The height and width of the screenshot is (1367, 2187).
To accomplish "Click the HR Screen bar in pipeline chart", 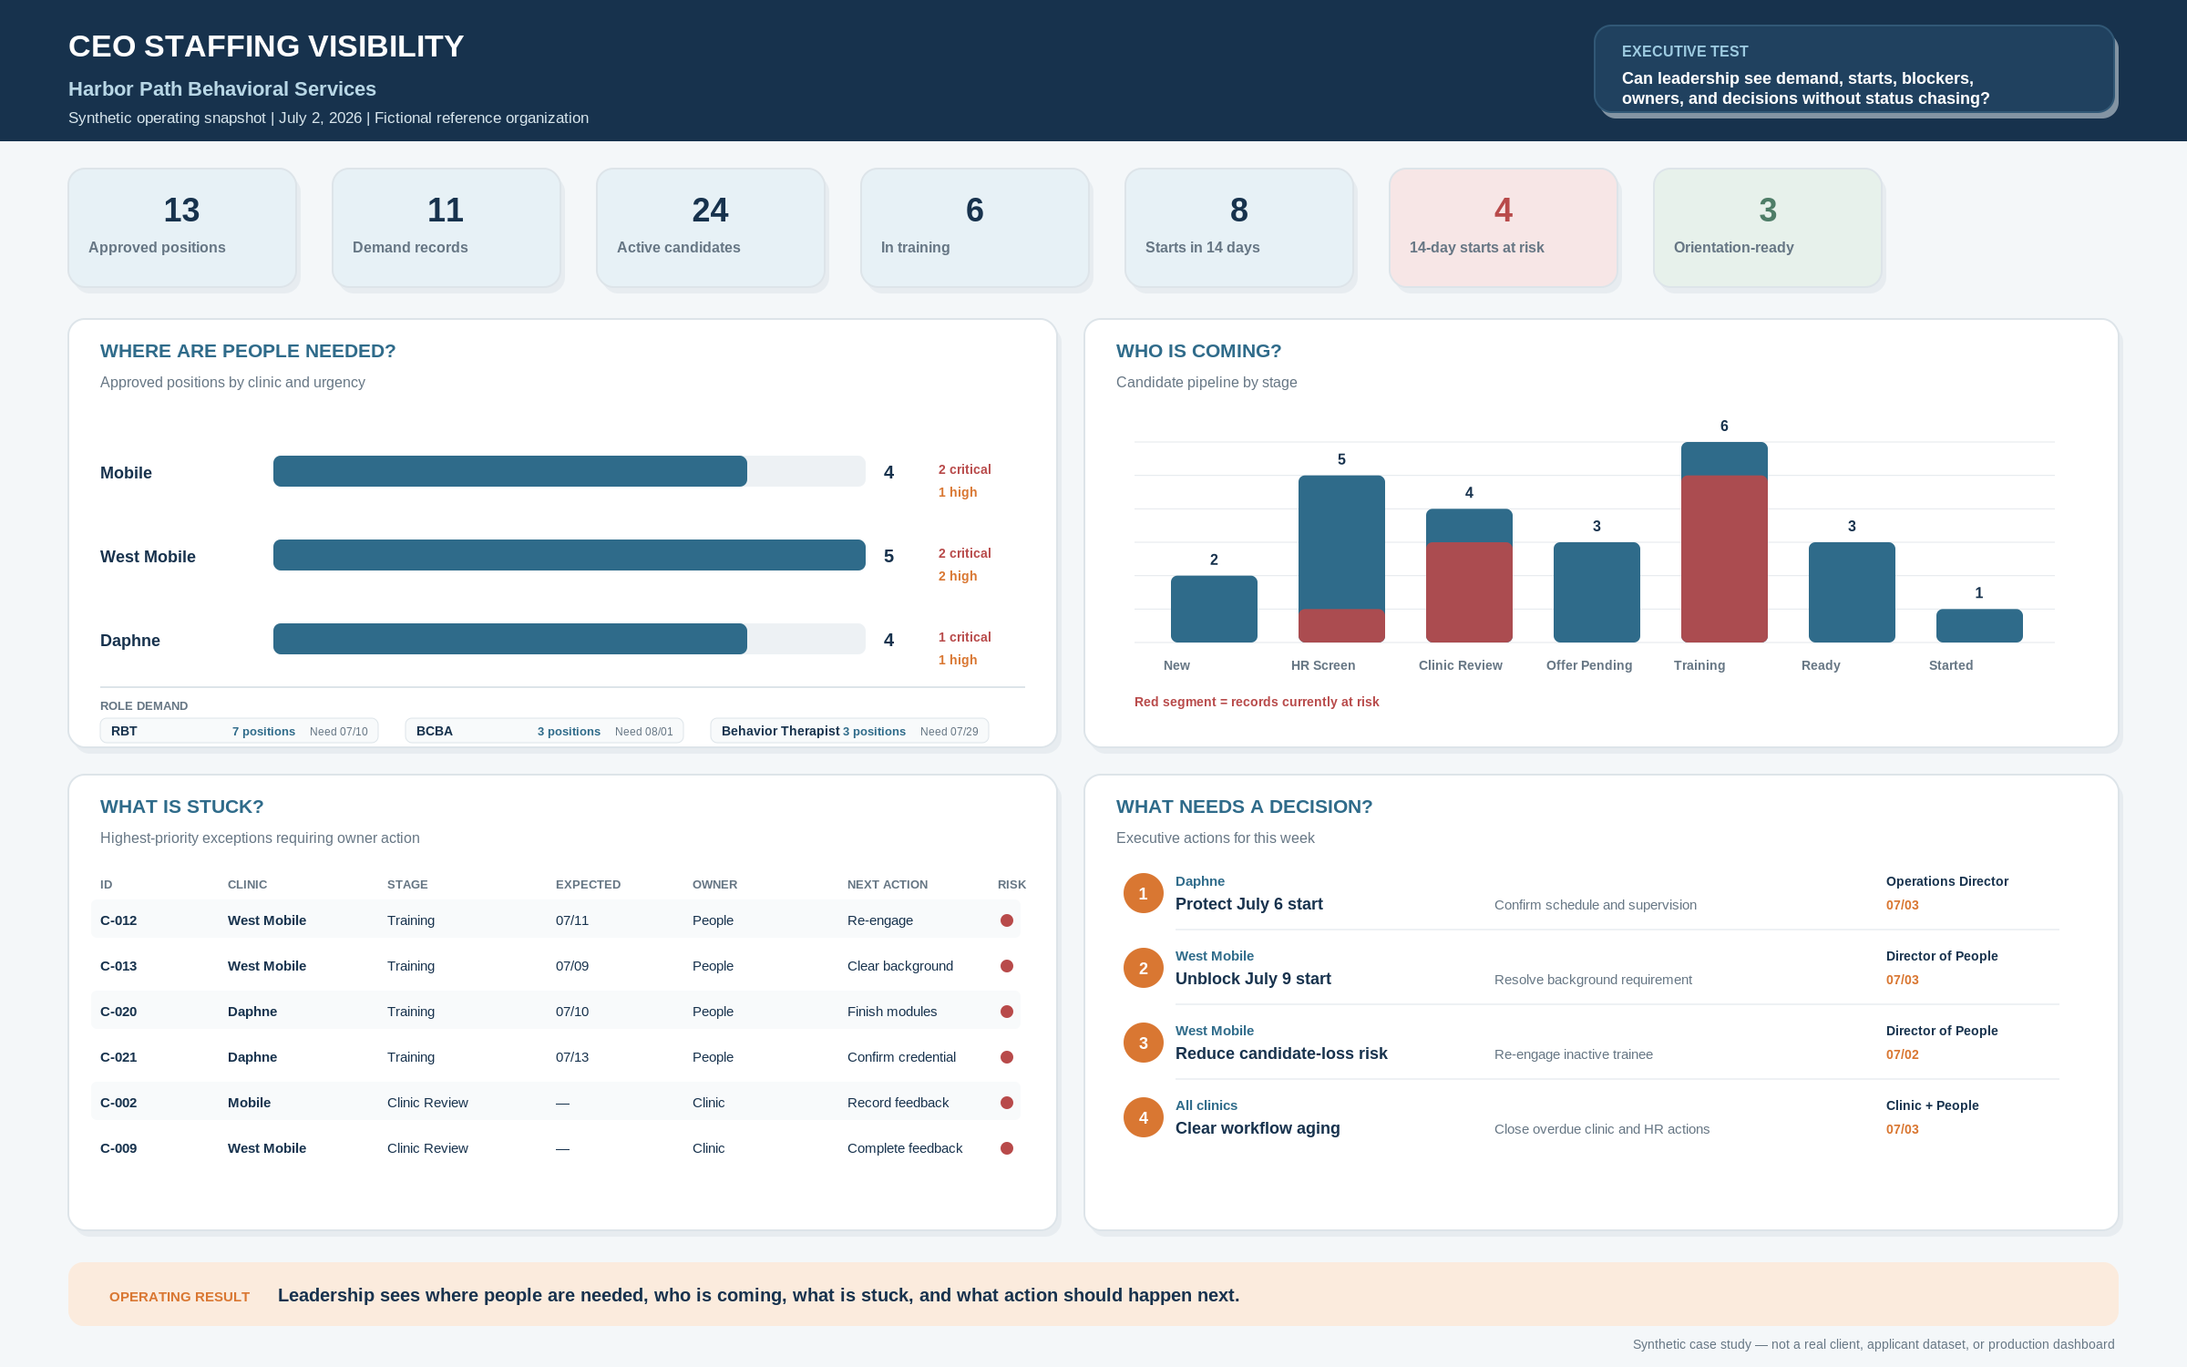I will click(x=1341, y=559).
